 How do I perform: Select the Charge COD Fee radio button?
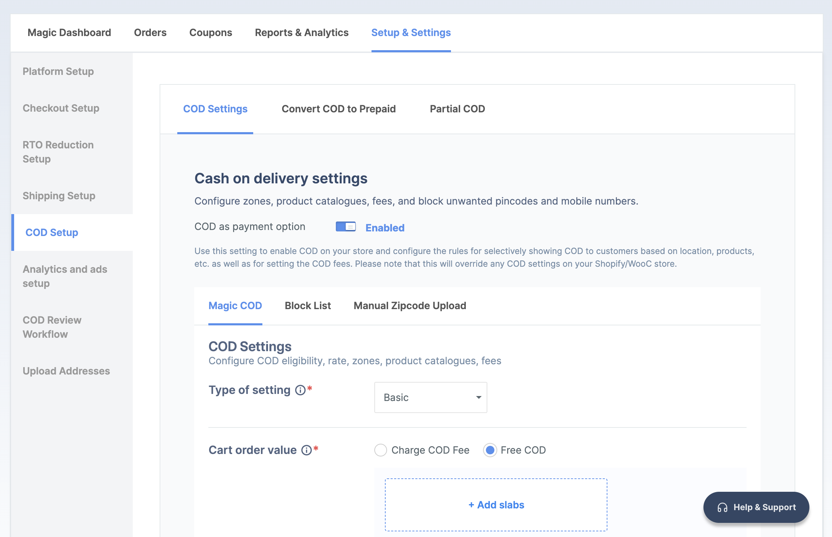380,450
